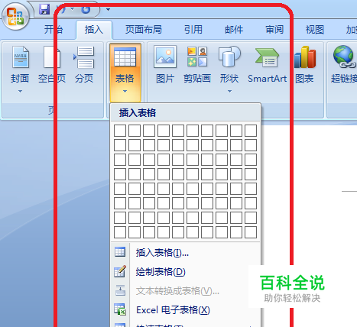The image size is (357, 327).
Task: Go to the 引用 tab
Action: [193, 30]
